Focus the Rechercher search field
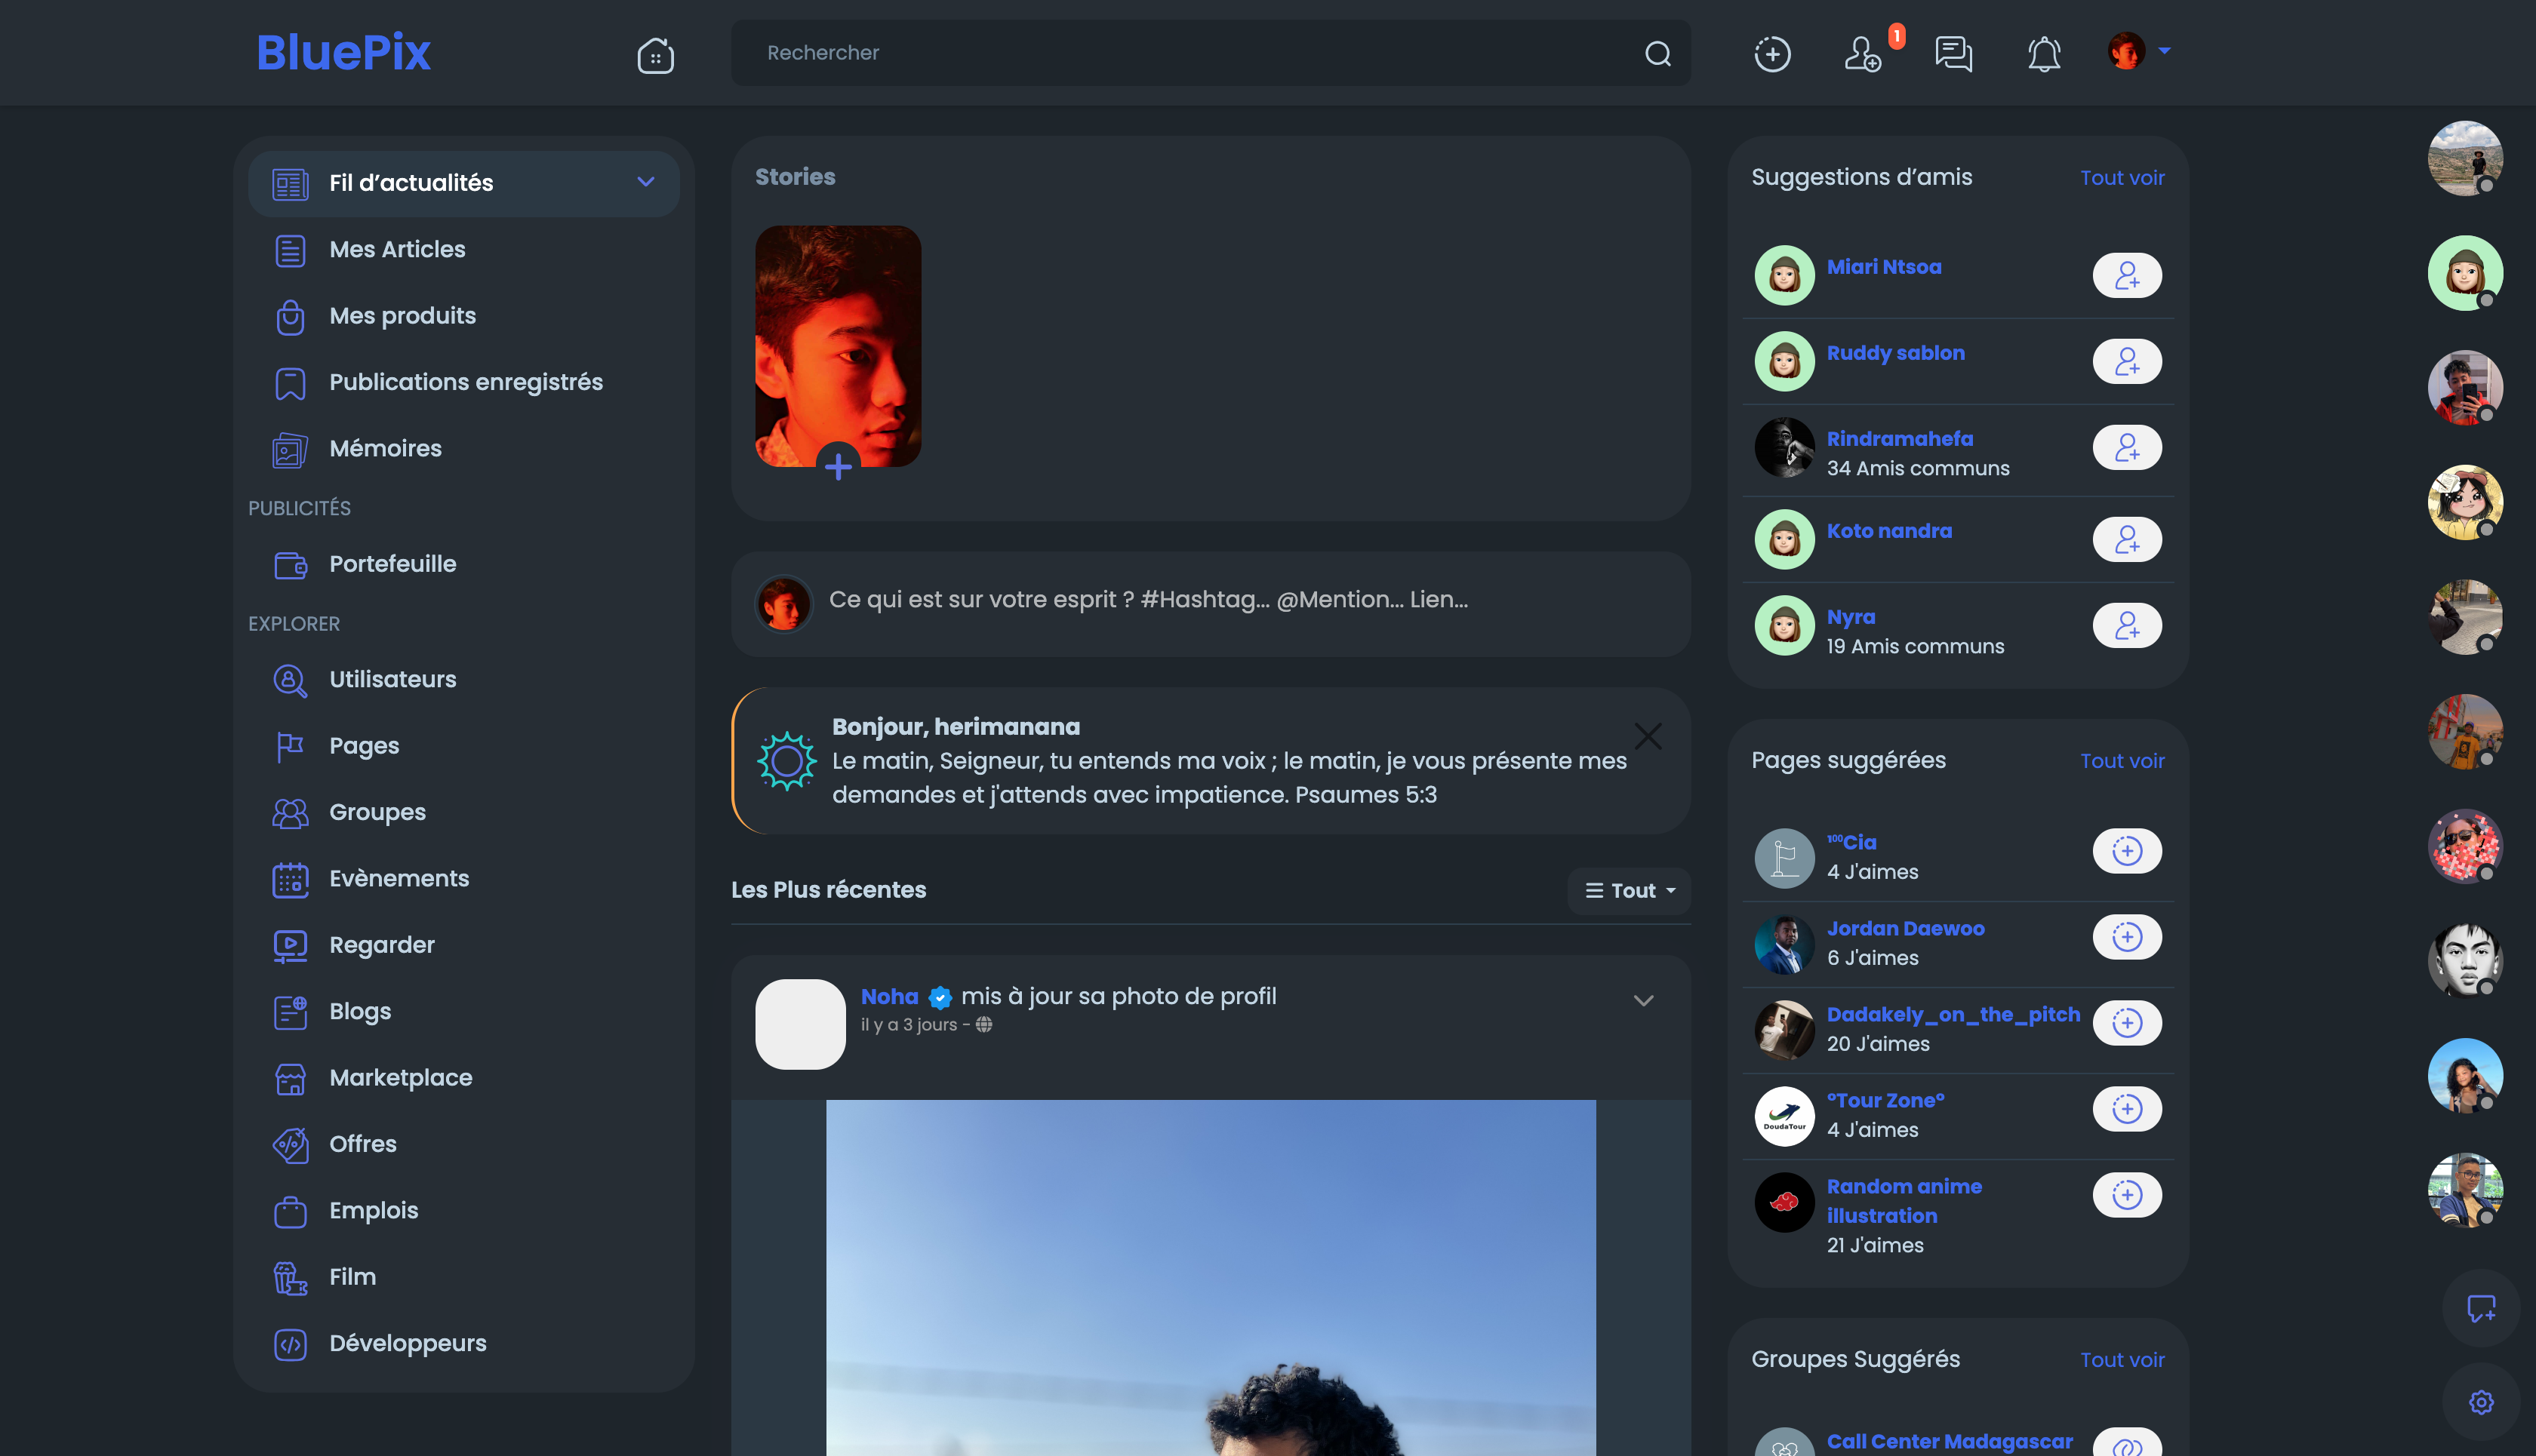Screen dimensions: 2536x1456 pyautogui.click(x=1211, y=53)
